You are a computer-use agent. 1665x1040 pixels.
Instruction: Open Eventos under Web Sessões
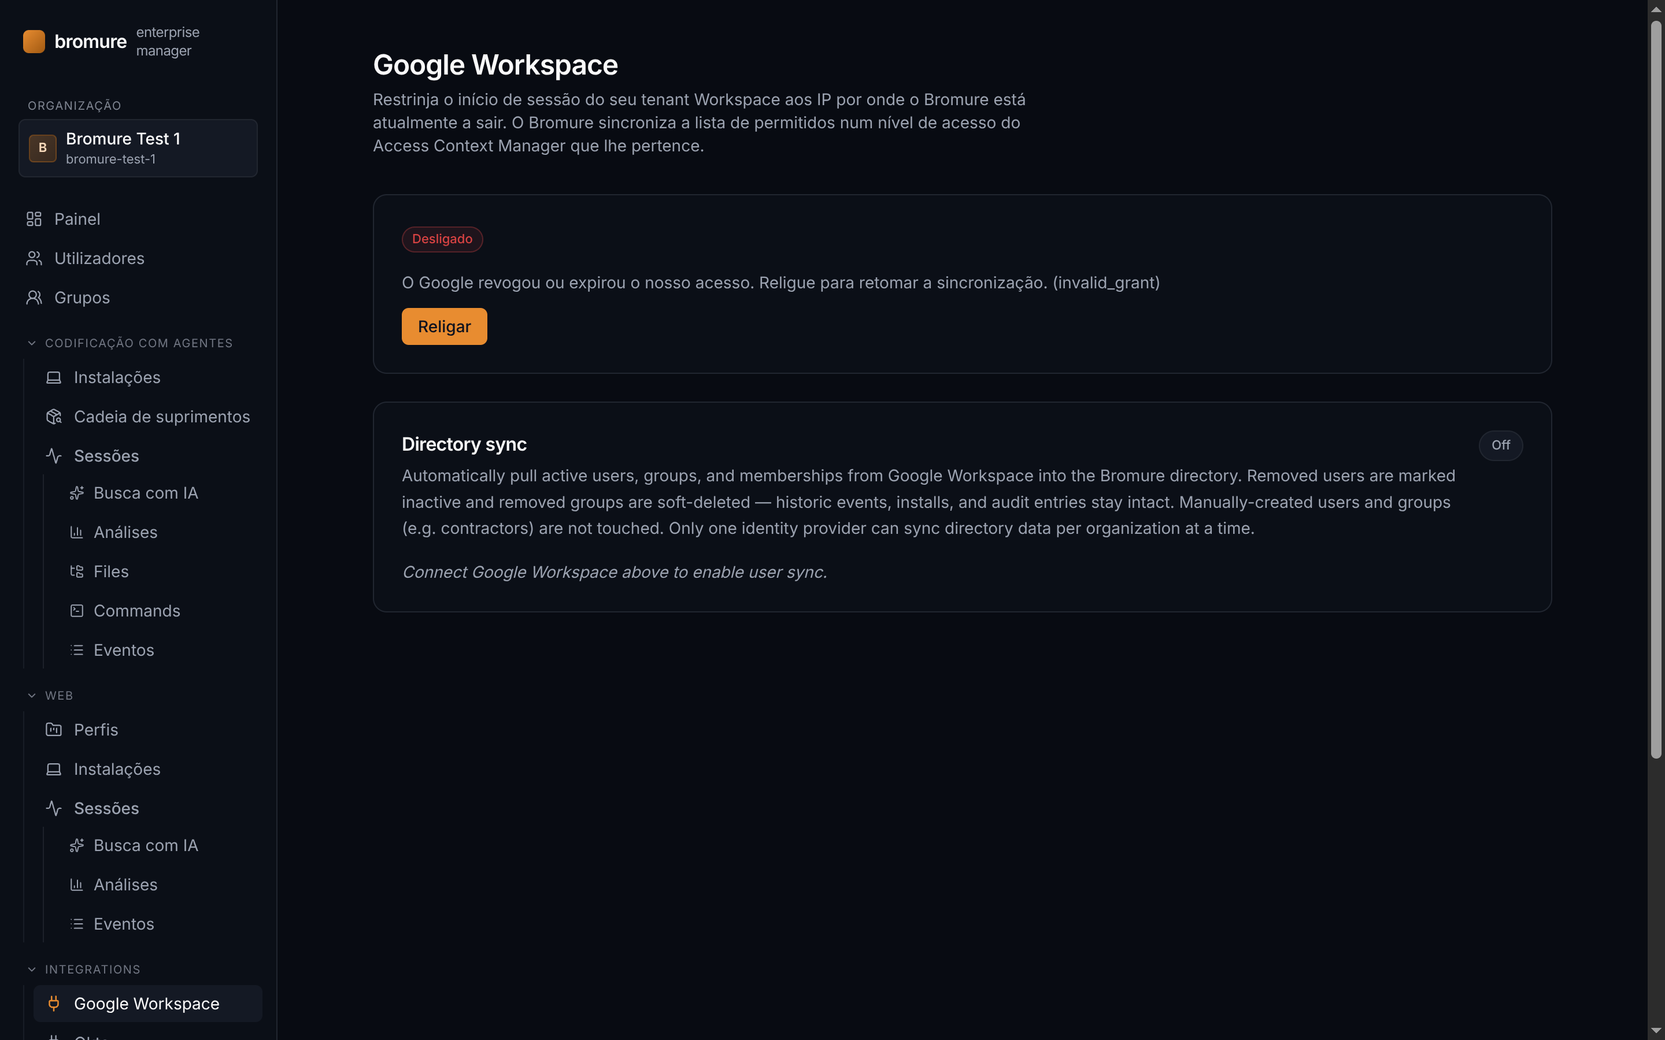tap(158, 923)
